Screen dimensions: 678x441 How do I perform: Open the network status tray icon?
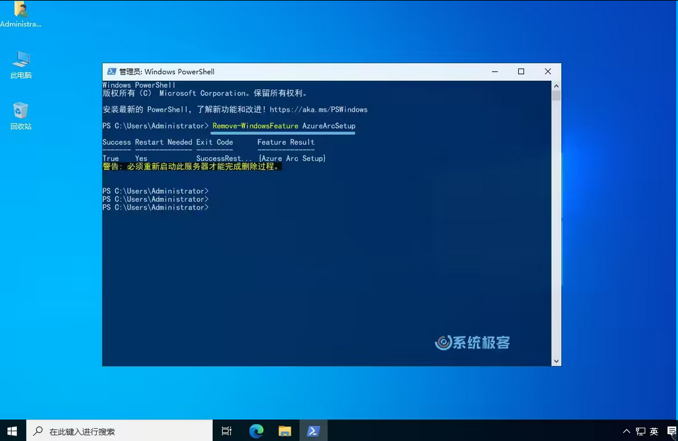pyautogui.click(x=640, y=431)
